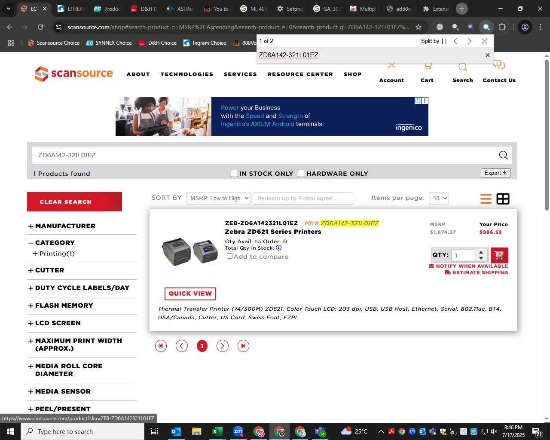Click current page number 1
This screenshot has width=550, height=440.
coord(202,346)
